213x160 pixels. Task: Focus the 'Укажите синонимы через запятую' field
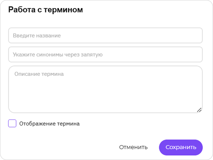pyautogui.click(x=105, y=54)
